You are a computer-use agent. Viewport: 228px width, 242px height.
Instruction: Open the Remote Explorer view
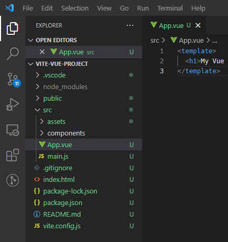(x=13, y=130)
